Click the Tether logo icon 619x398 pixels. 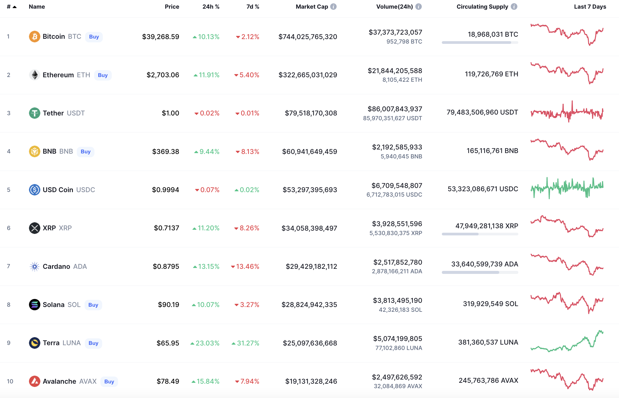(34, 113)
